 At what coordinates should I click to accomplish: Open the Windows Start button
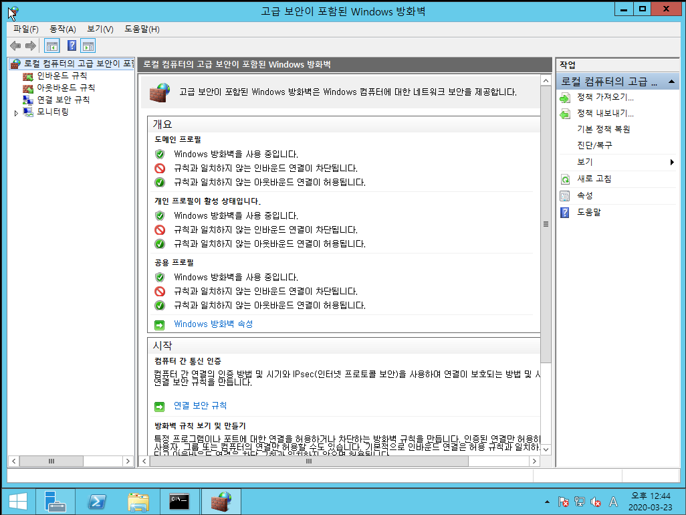coord(18,502)
